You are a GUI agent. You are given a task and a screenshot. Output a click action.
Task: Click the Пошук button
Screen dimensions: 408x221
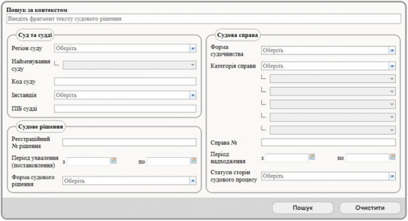pos(302,207)
